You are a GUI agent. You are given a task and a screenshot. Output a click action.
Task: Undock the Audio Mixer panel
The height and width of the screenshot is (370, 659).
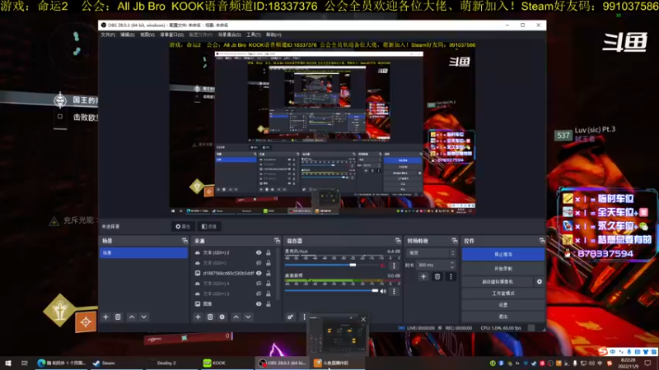click(398, 241)
